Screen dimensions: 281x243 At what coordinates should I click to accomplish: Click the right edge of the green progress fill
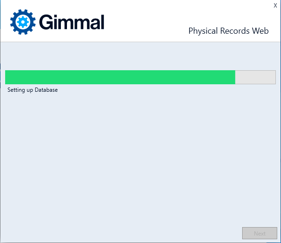(234, 77)
